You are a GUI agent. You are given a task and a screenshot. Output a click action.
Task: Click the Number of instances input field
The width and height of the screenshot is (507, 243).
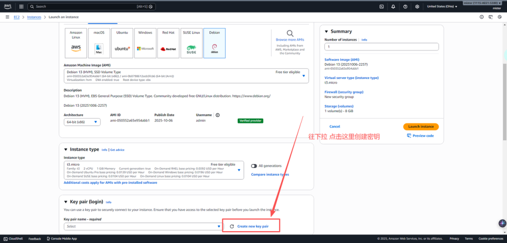click(382, 47)
